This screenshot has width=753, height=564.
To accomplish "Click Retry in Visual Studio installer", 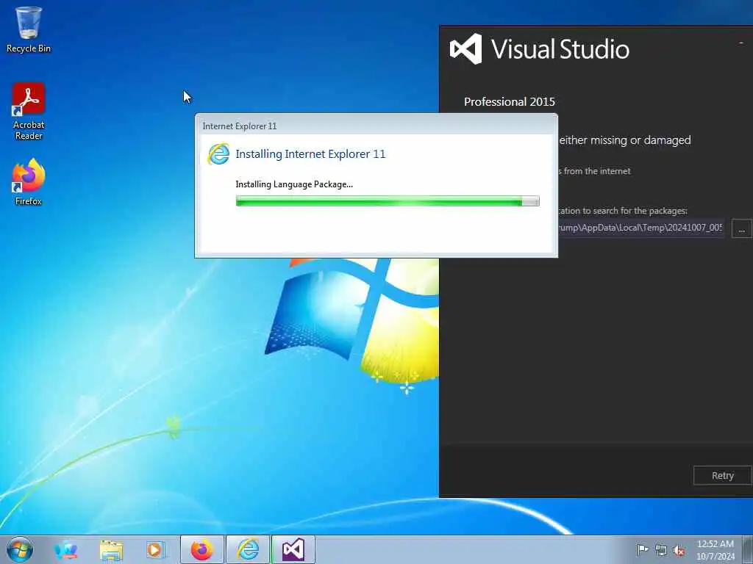I will (723, 475).
